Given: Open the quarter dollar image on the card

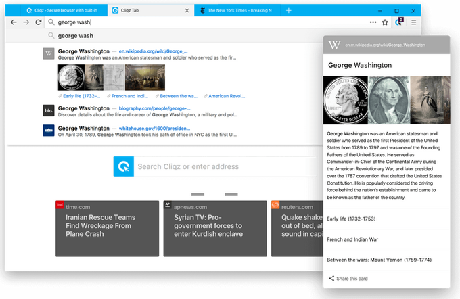Looking at the screenshot, I should tap(345, 100).
